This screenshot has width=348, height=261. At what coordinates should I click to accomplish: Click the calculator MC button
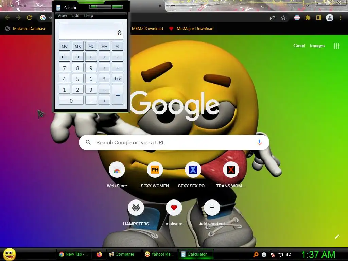64,46
